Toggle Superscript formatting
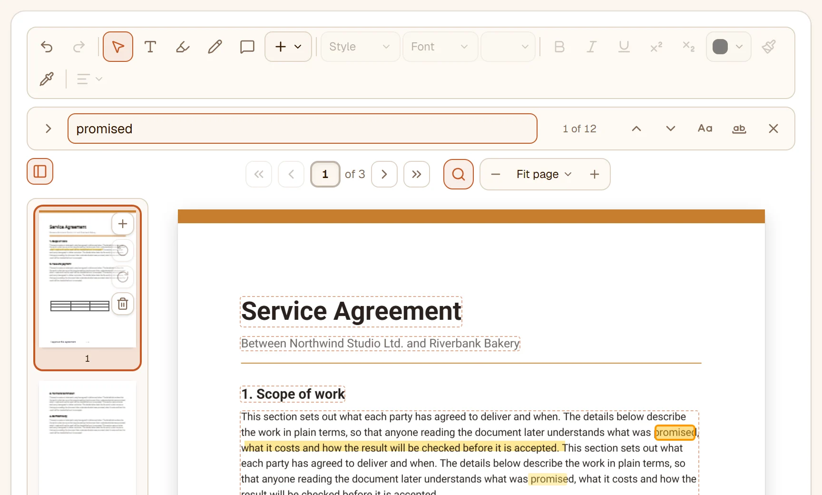Screen dimensions: 822x495 click(656, 47)
